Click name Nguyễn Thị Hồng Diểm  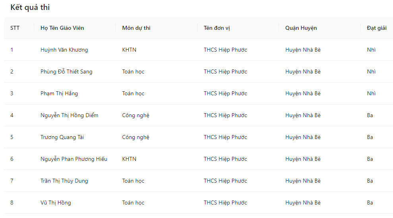tap(69, 115)
